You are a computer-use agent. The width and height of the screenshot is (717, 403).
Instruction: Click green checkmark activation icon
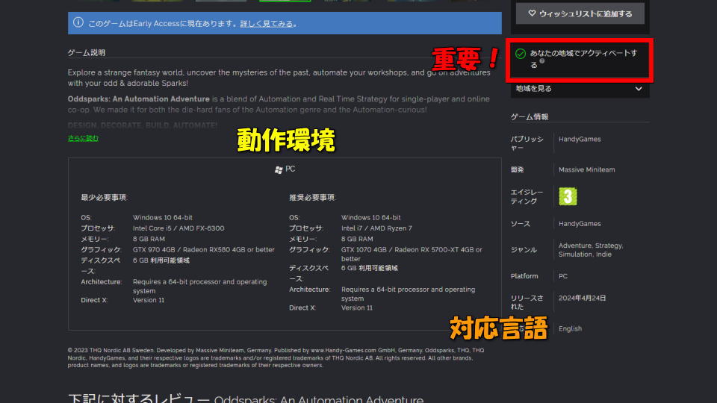tap(521, 54)
